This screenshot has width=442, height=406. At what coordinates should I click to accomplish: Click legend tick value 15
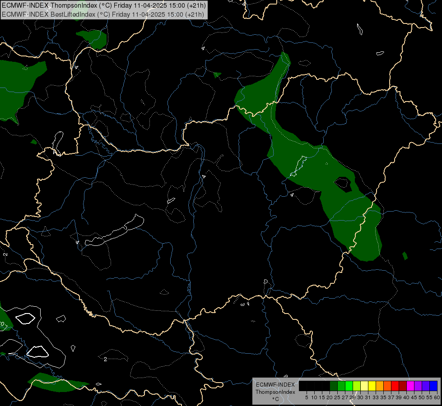(322, 397)
